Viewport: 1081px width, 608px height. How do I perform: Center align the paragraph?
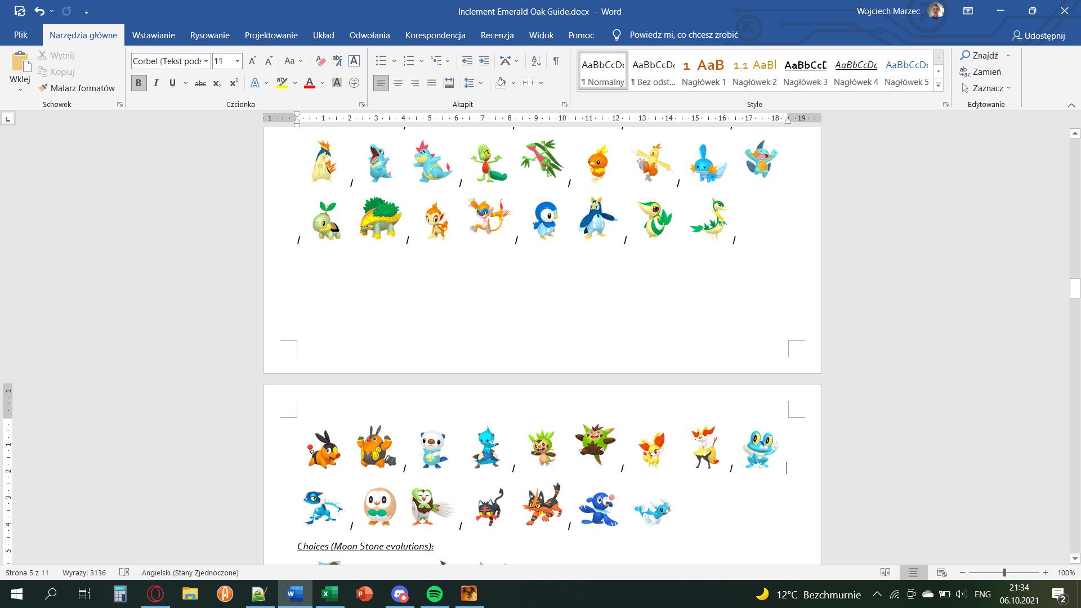(398, 83)
